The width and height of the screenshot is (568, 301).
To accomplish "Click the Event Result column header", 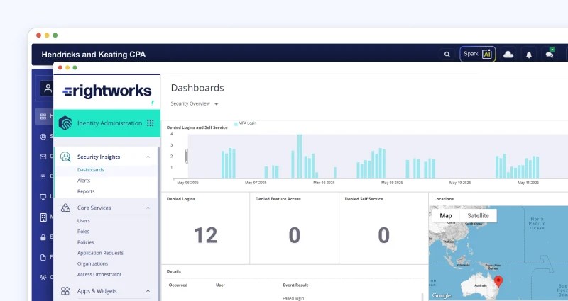I will [295, 285].
